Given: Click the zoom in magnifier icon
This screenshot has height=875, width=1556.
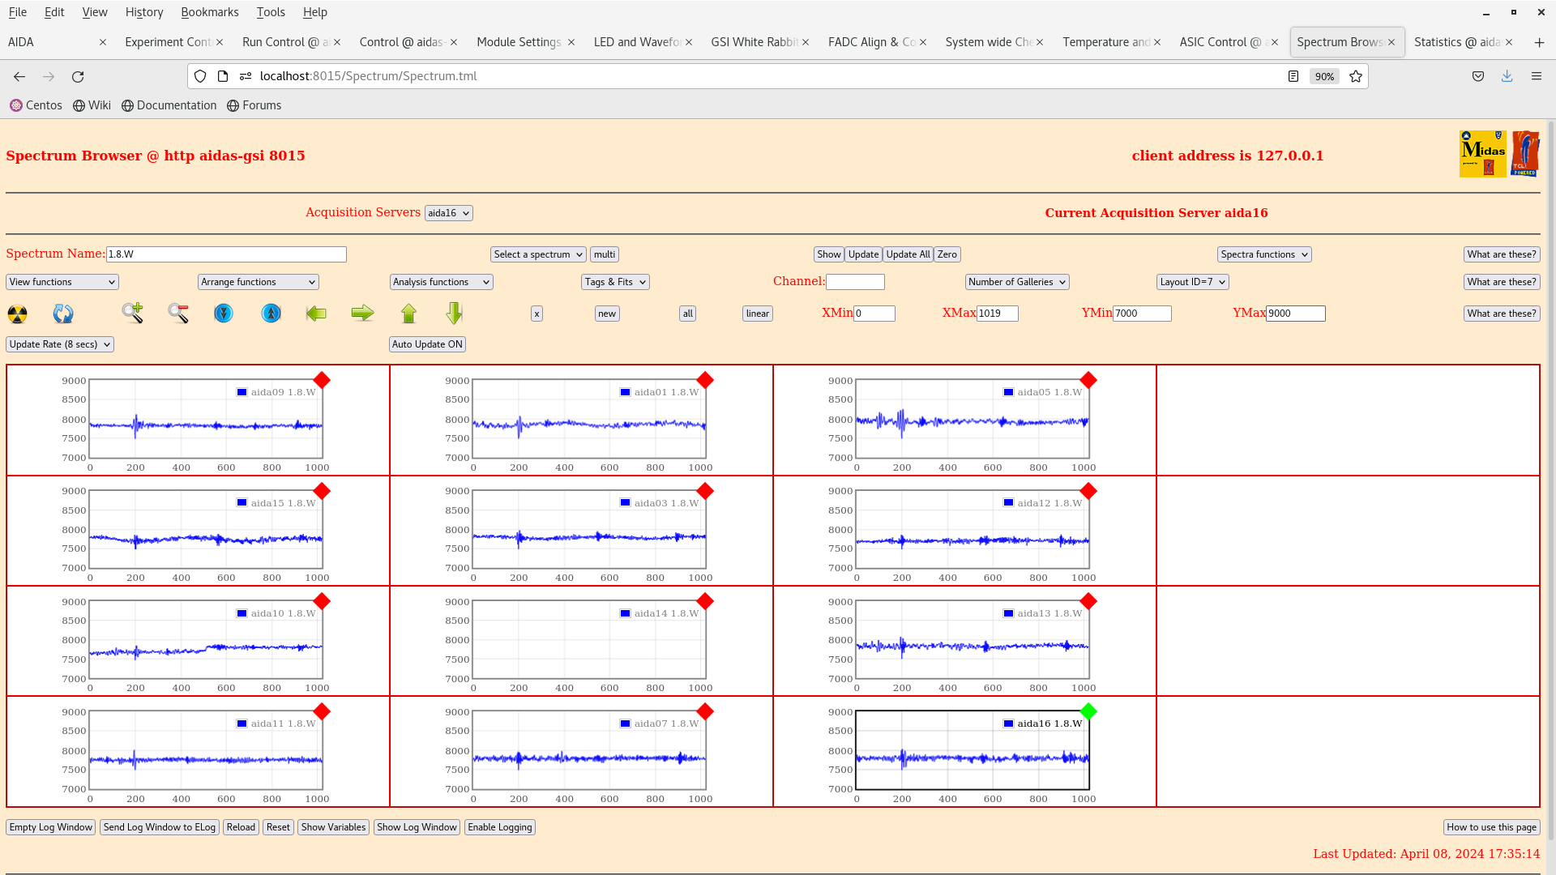Looking at the screenshot, I should pos(132,313).
